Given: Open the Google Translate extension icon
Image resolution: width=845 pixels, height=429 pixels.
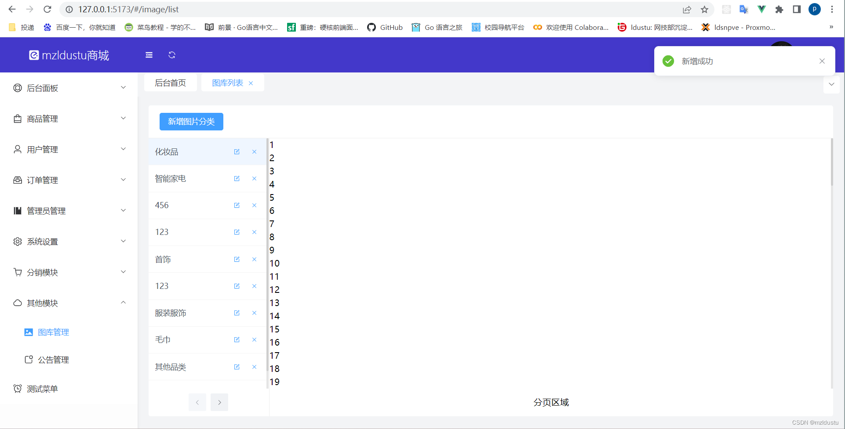Looking at the screenshot, I should click(744, 9).
